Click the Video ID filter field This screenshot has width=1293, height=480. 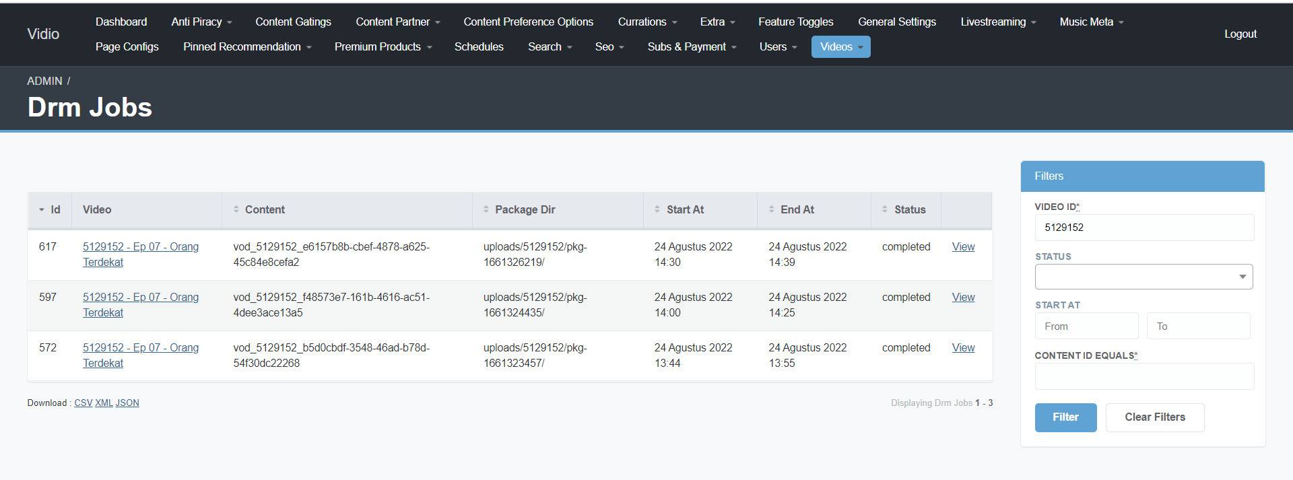pyautogui.click(x=1144, y=228)
